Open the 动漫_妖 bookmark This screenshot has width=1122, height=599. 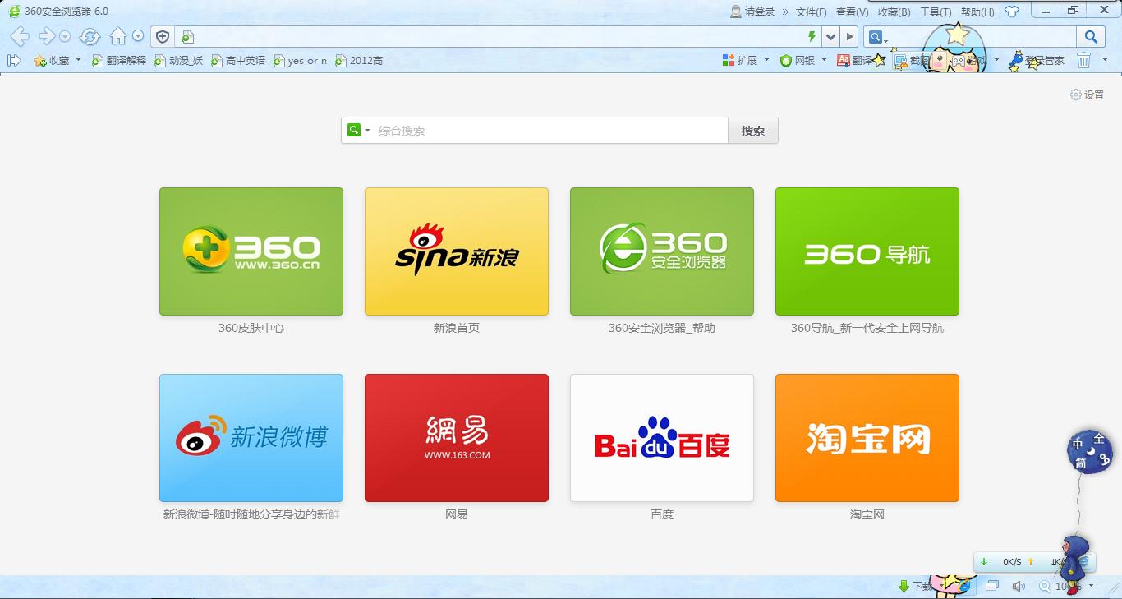(x=178, y=60)
